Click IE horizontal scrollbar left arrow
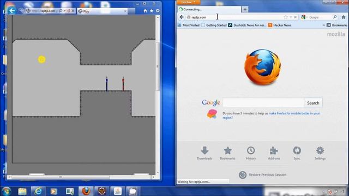Image resolution: width=349 pixels, height=196 pixels. (9, 177)
